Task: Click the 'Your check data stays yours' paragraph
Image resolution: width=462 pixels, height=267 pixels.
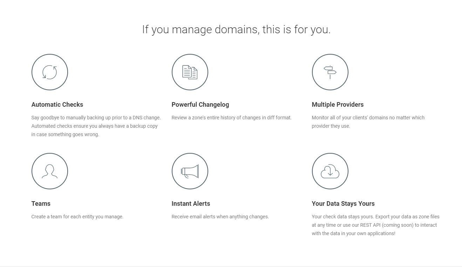Action: (375, 225)
